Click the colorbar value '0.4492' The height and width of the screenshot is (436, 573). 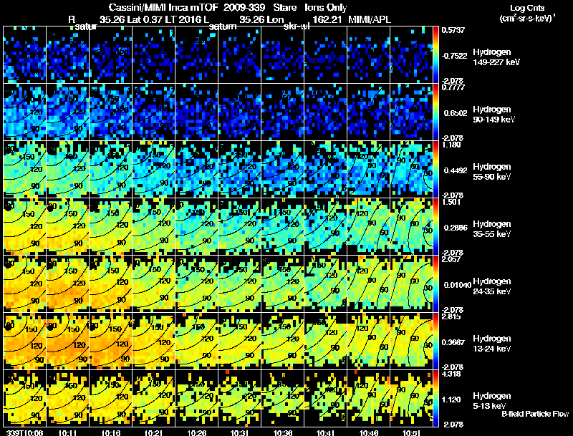pos(456,170)
